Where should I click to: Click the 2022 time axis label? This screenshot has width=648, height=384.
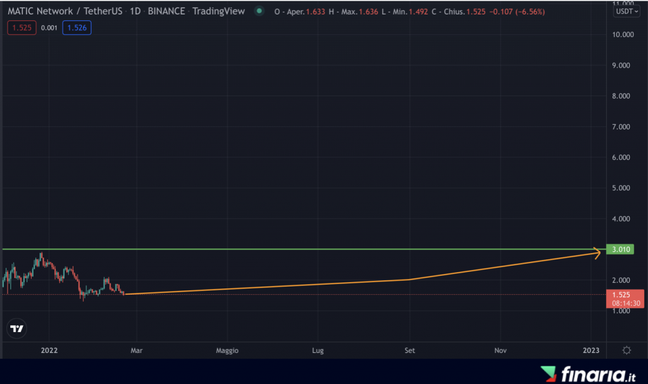[49, 350]
